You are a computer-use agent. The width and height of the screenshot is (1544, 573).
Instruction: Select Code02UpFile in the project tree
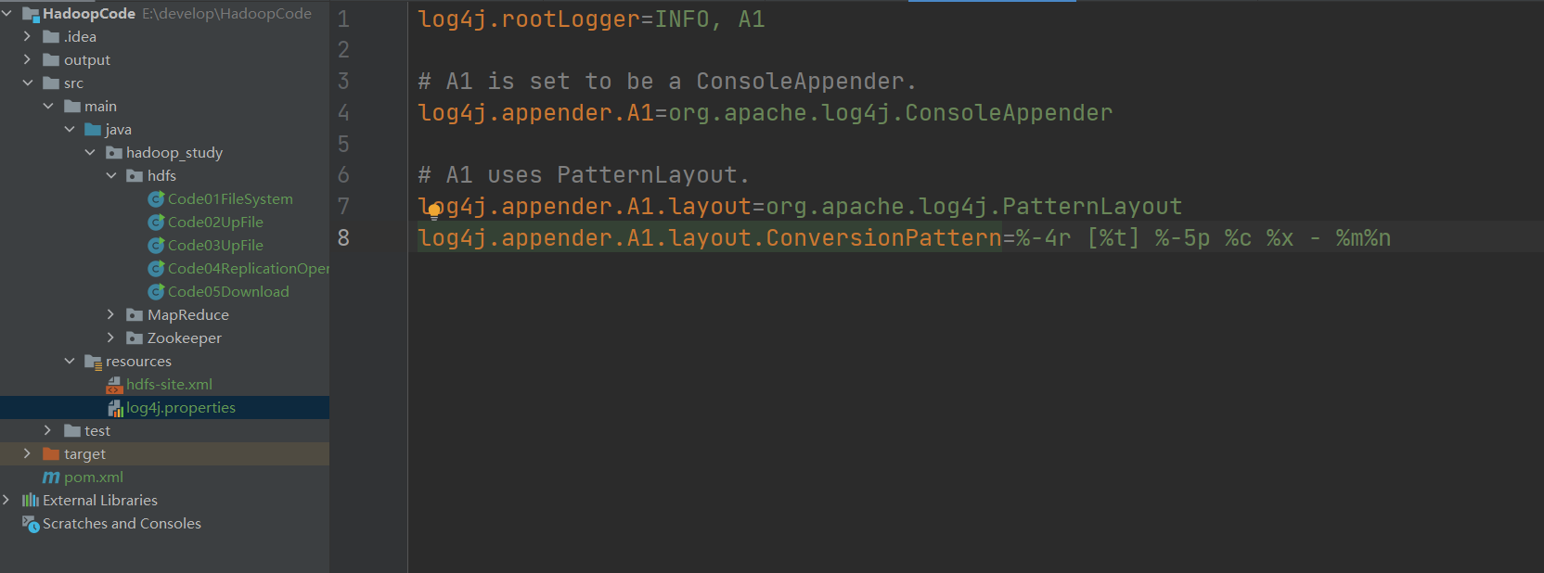215,223
